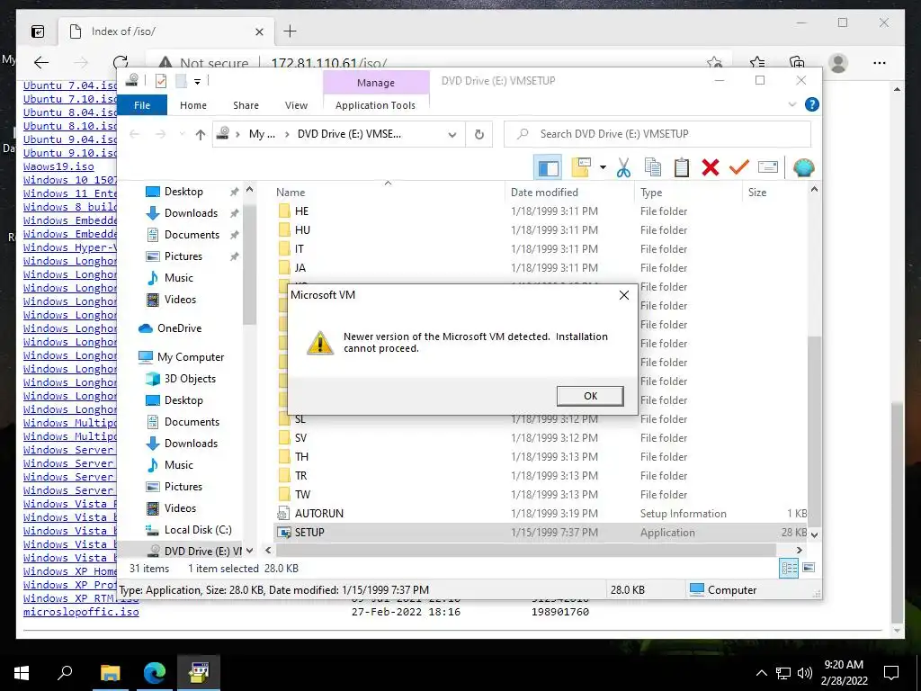The height and width of the screenshot is (691, 921).
Task: Select pinned Pictures in Quick access
Action: [183, 256]
